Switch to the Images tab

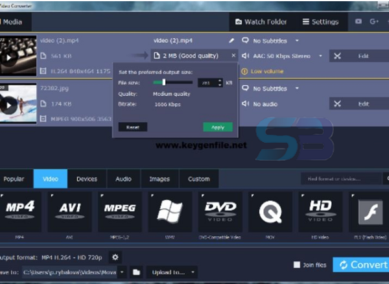click(159, 179)
